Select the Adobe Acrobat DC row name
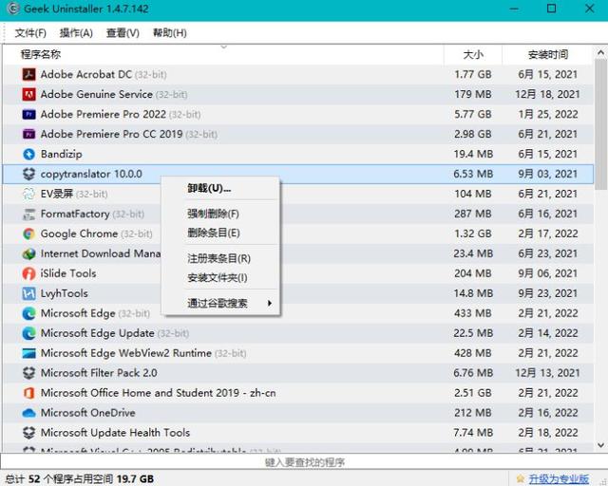Image resolution: width=608 pixels, height=486 pixels. click(86, 74)
